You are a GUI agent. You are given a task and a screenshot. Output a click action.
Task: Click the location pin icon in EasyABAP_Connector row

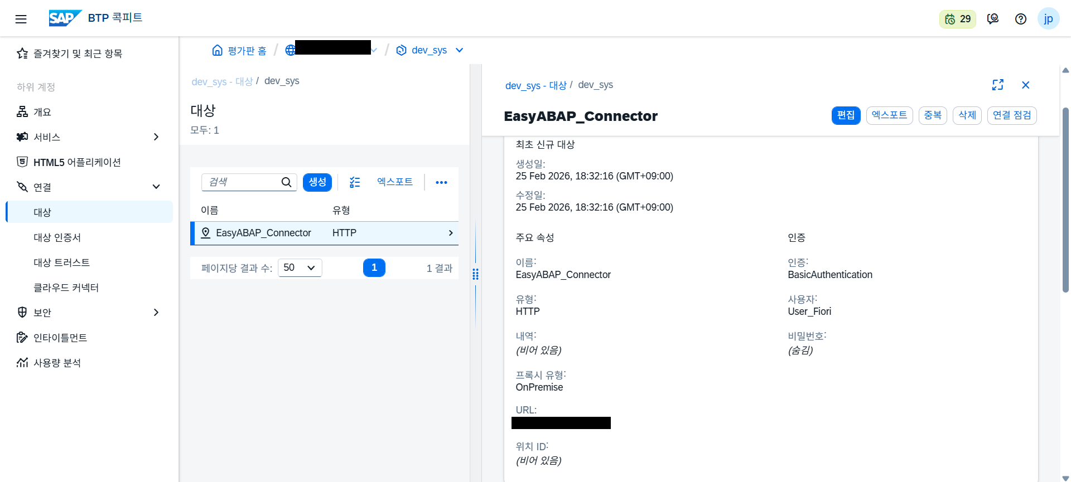click(x=206, y=233)
